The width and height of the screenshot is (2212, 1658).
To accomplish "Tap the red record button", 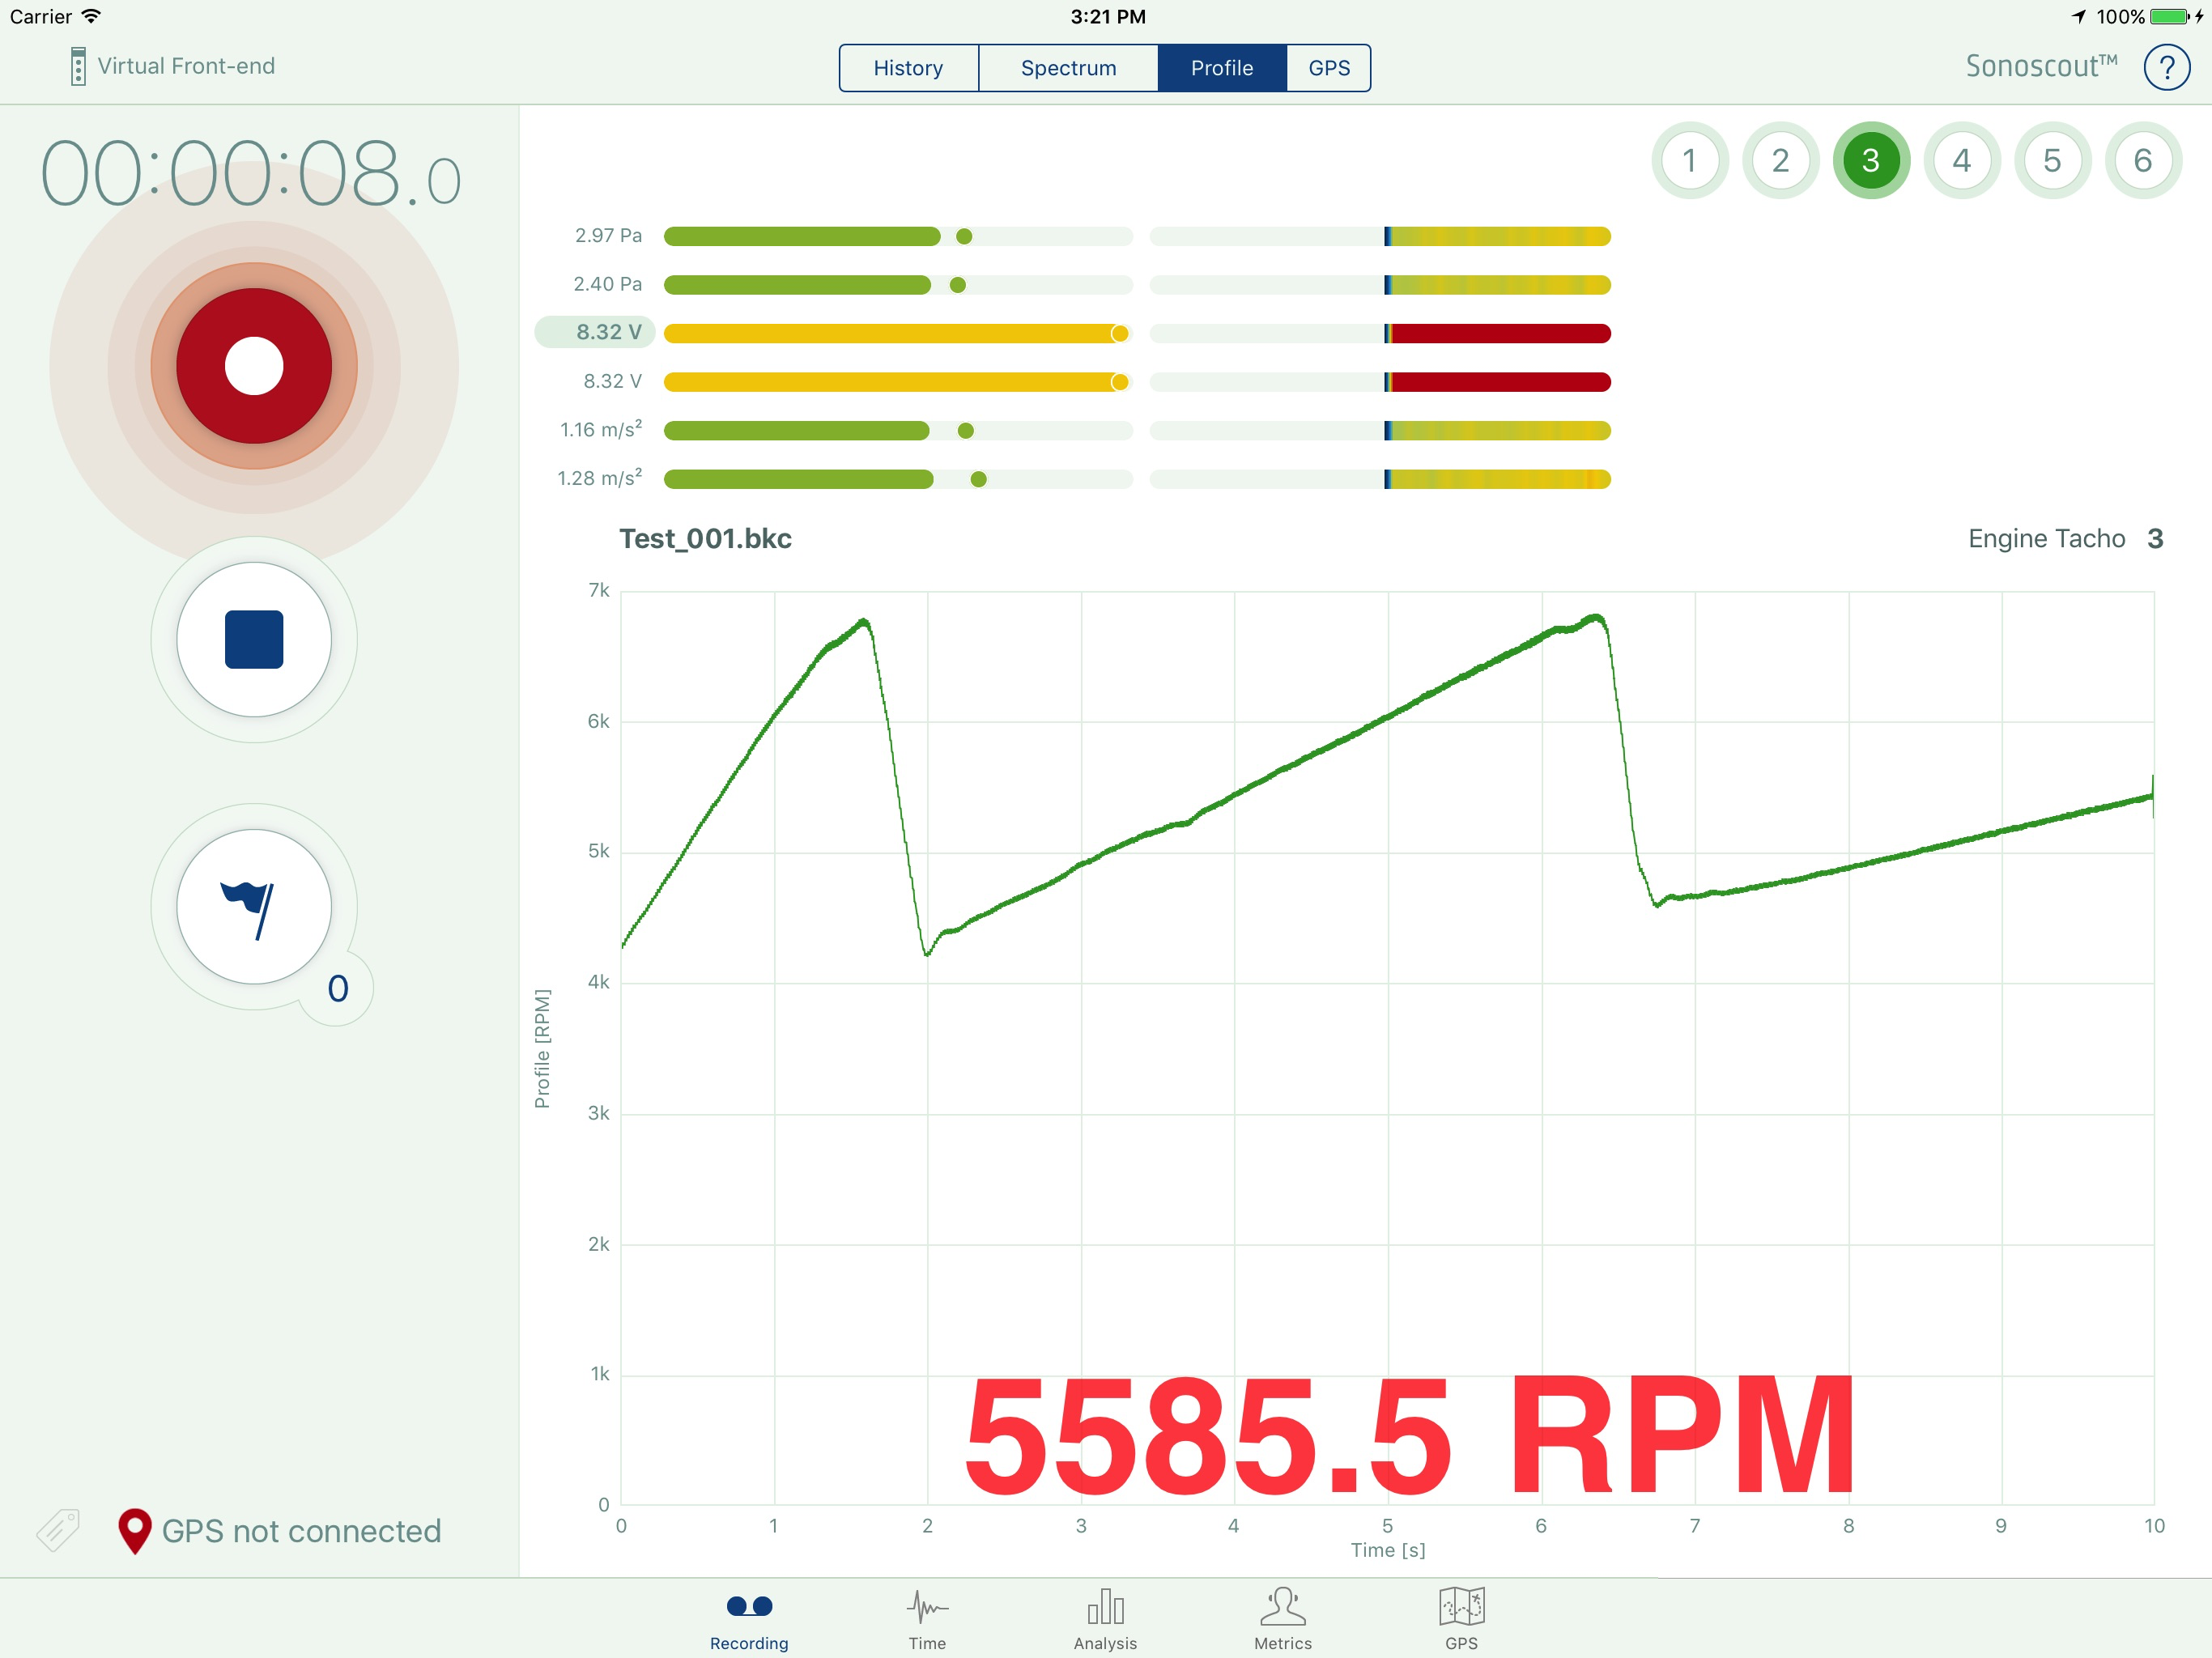I will pyautogui.click(x=254, y=366).
